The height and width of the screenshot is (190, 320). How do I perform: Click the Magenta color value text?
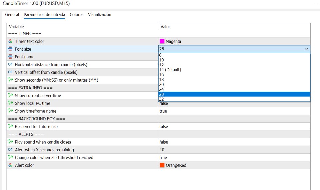(173, 41)
